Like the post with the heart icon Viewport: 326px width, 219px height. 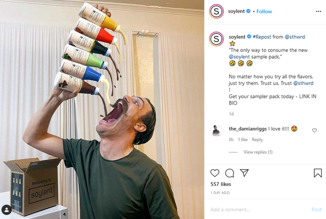tap(215, 173)
